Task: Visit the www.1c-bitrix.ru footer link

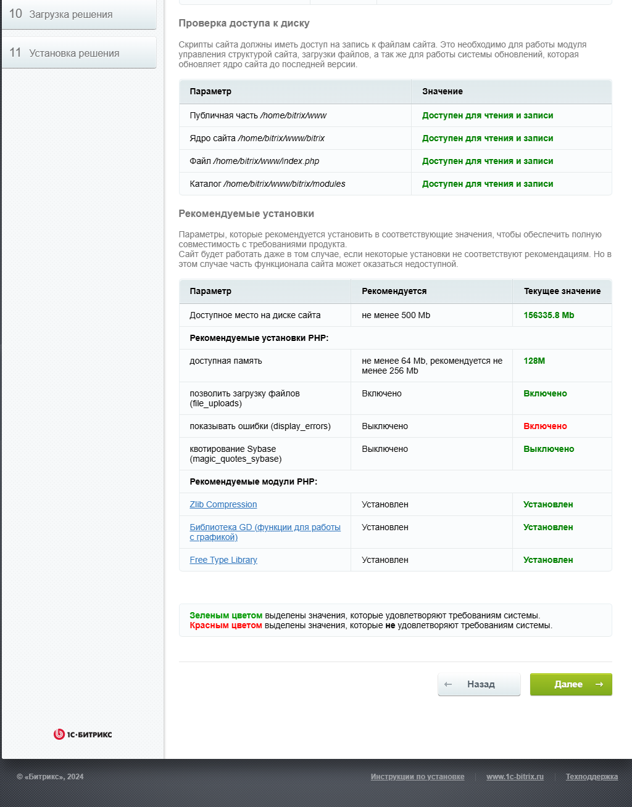Action: click(515, 777)
